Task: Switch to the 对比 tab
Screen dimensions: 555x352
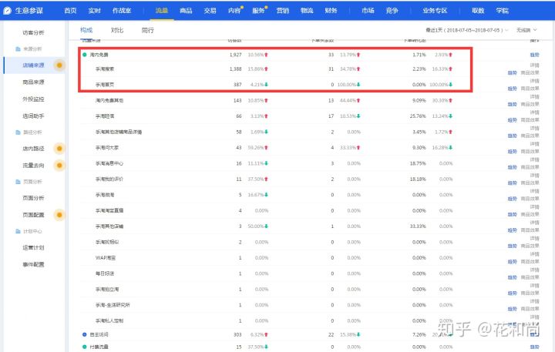Action: pos(116,30)
